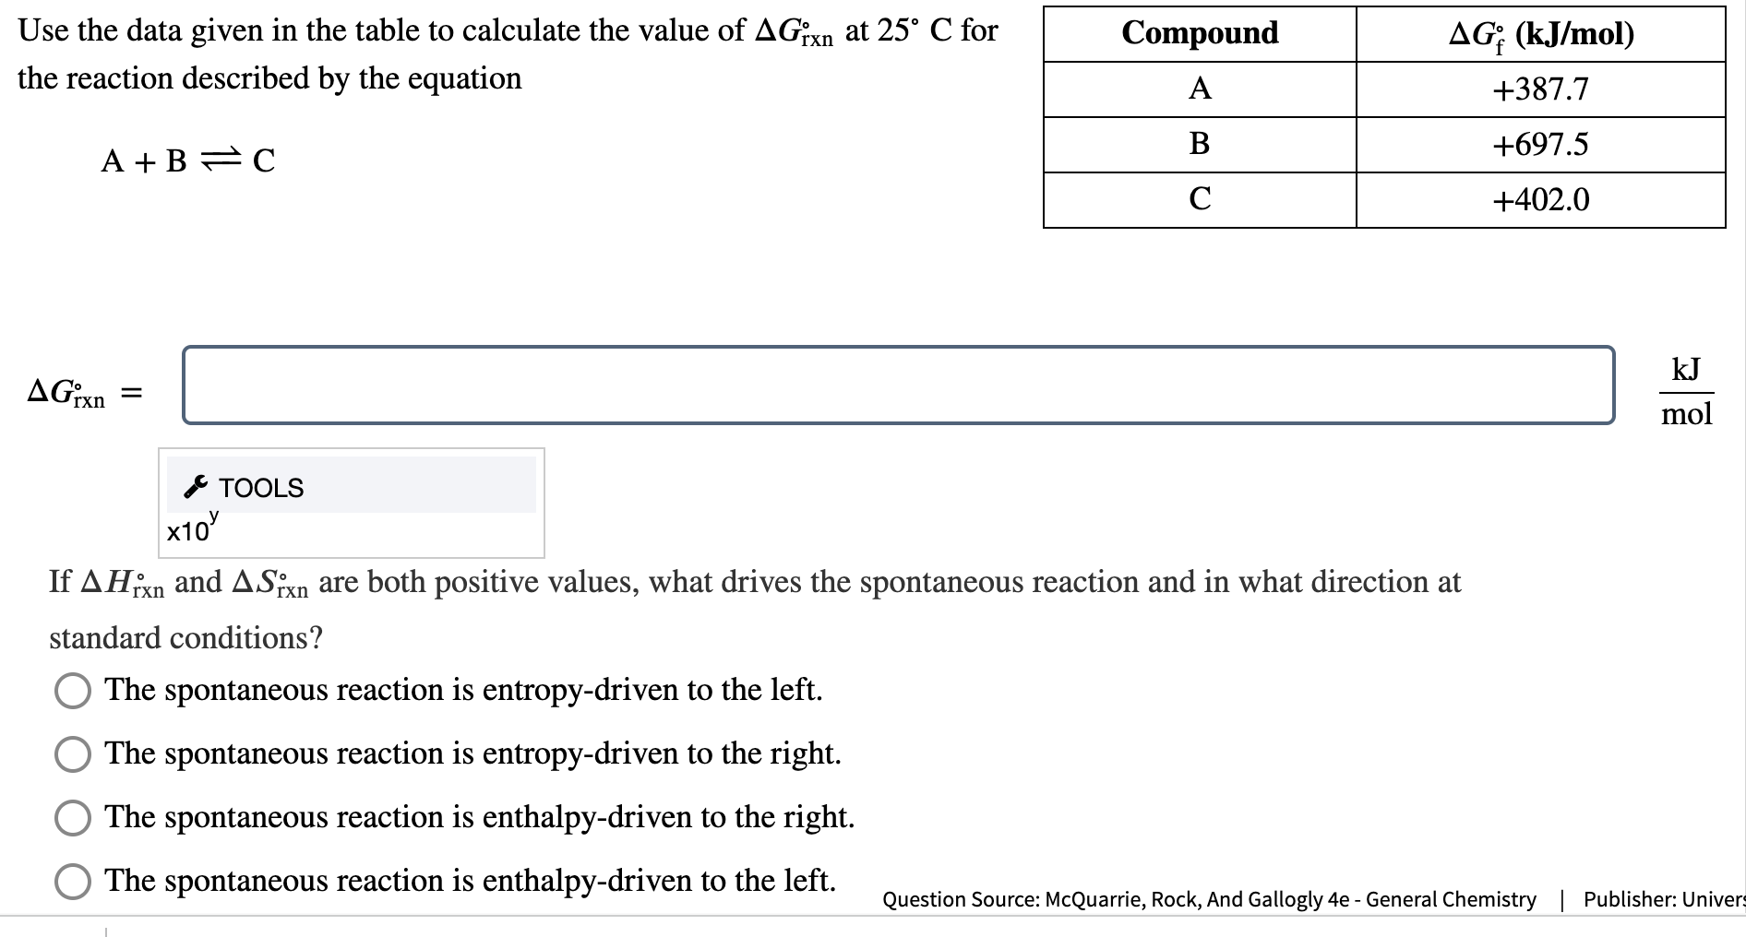Click the +402.0 value for compound C
Screen dimensions: 1746x937
point(1539,200)
